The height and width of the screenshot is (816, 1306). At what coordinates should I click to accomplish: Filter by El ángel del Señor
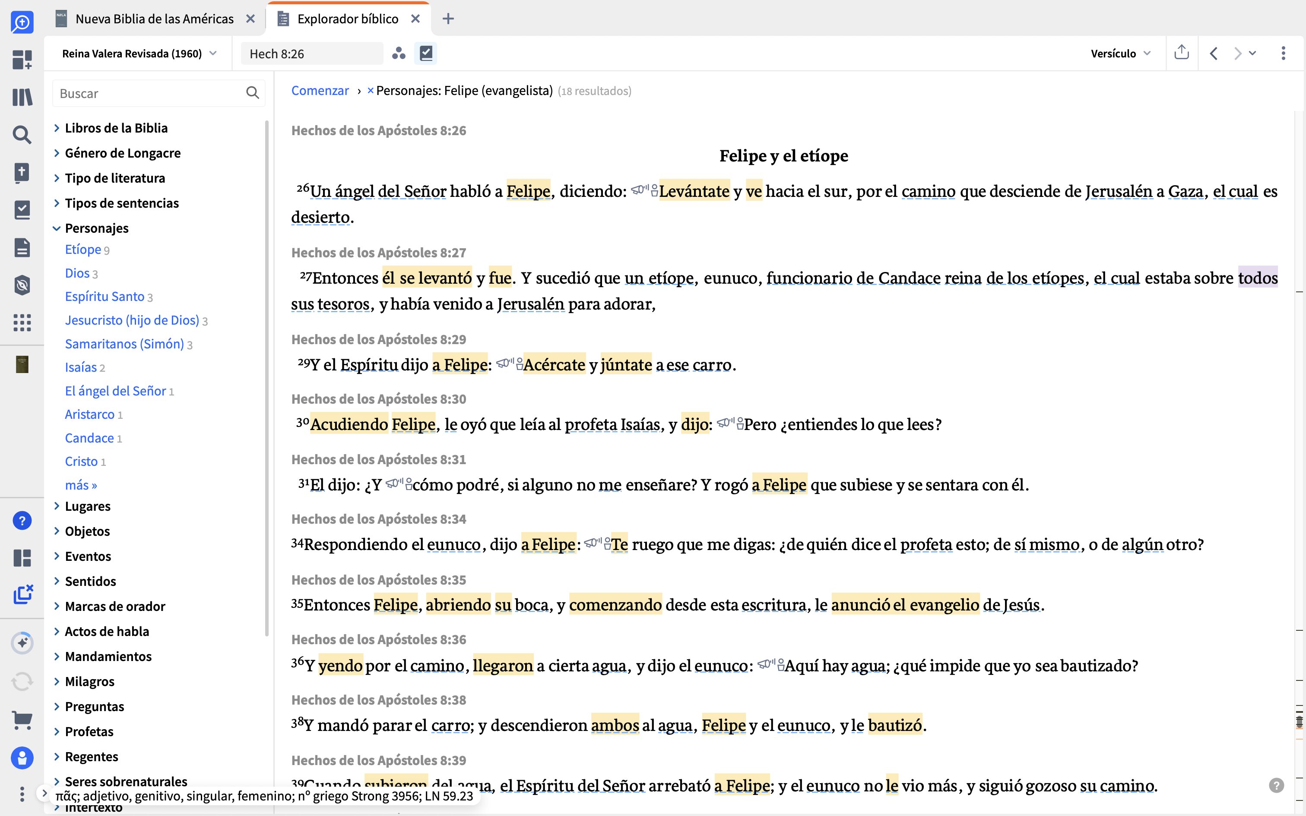point(115,391)
